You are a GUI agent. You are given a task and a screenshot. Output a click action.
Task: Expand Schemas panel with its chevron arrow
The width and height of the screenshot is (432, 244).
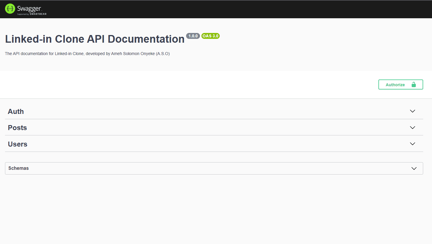pyautogui.click(x=414, y=168)
